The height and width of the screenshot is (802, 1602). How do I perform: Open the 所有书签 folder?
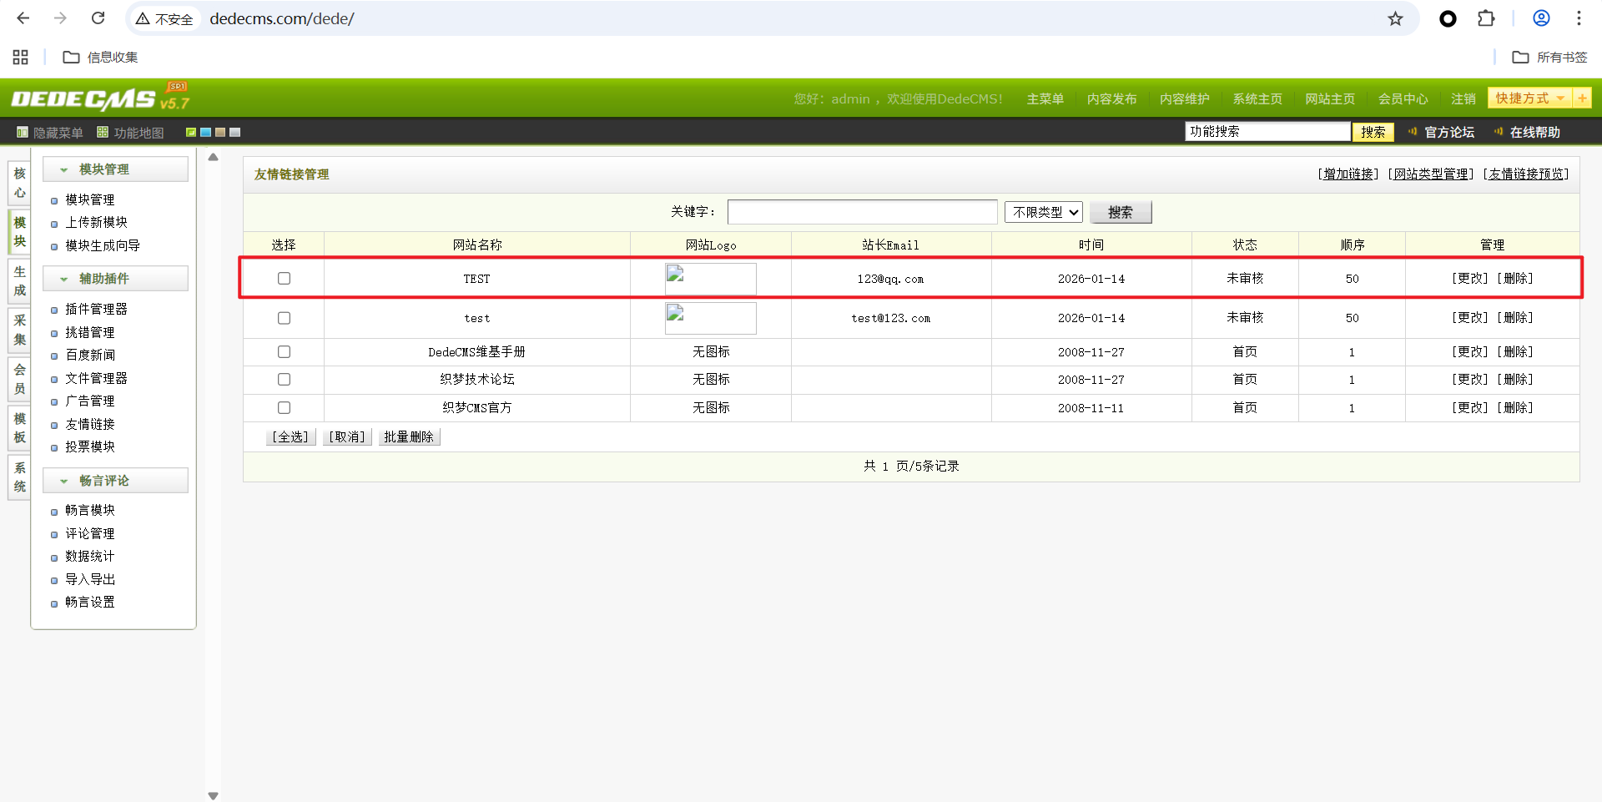(x=1550, y=57)
